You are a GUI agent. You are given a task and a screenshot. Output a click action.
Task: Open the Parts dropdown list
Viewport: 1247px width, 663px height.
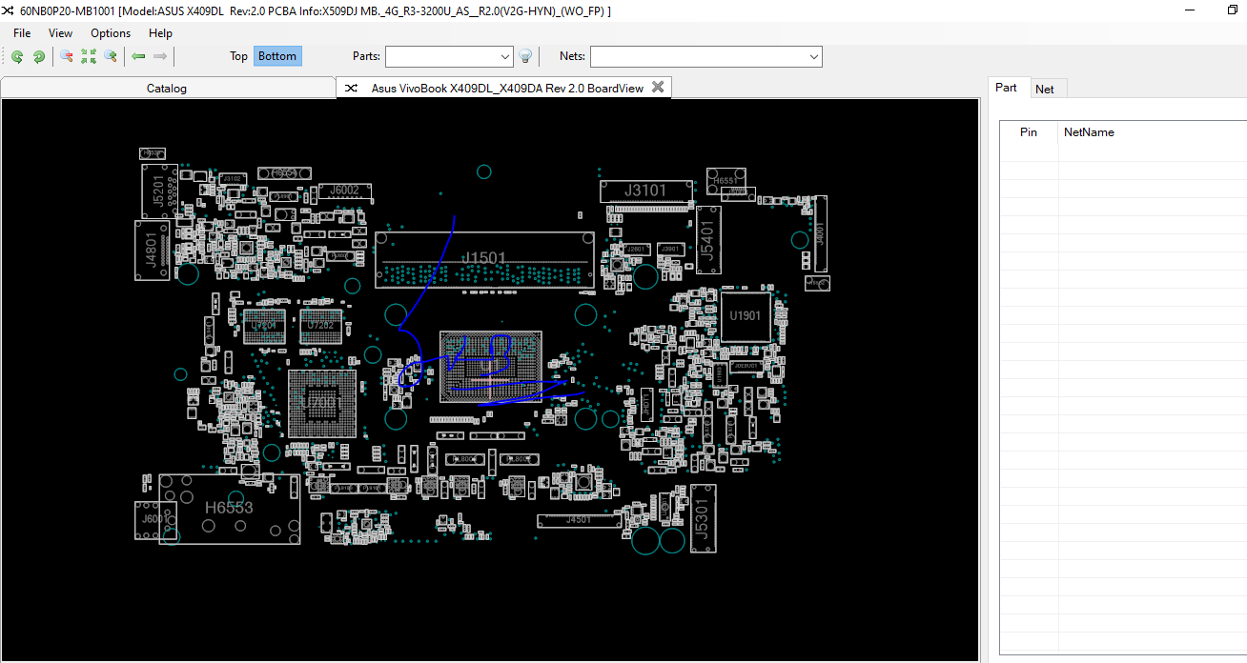[506, 57]
